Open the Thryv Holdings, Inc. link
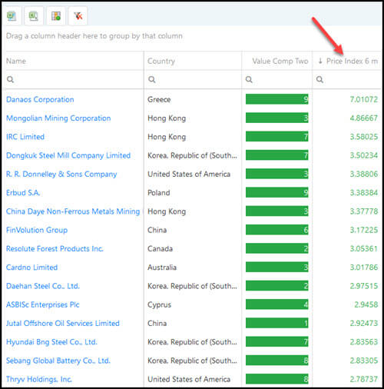 39,379
